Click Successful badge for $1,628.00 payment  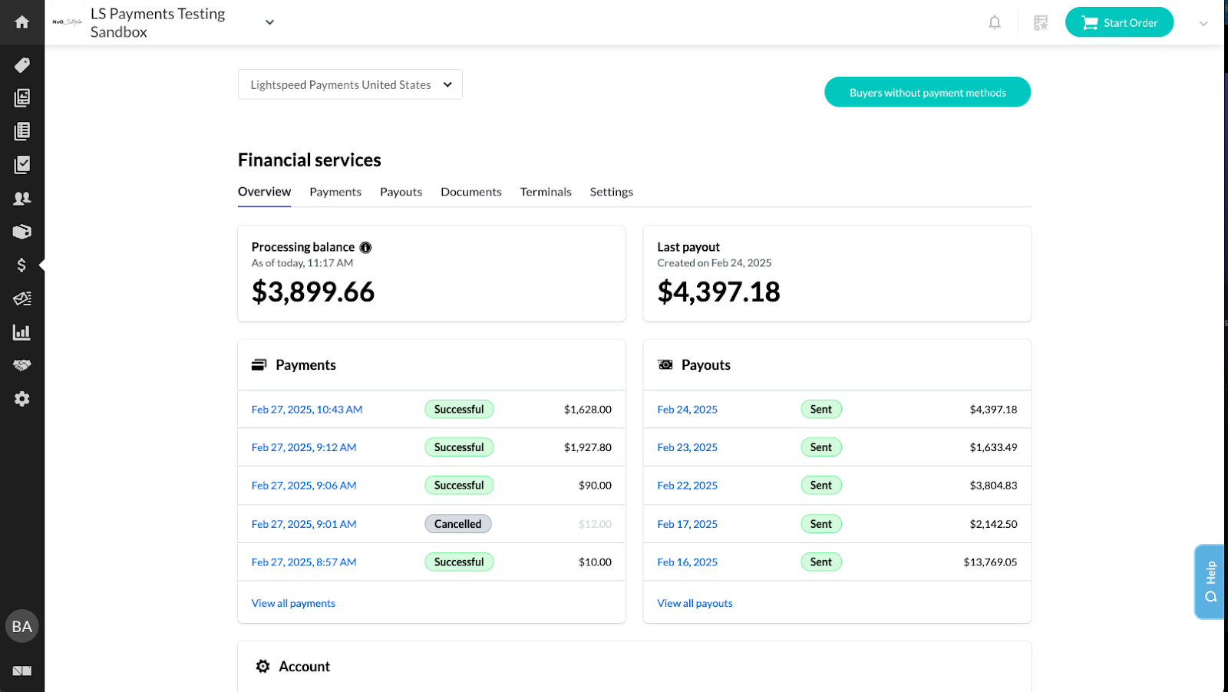[x=459, y=410]
